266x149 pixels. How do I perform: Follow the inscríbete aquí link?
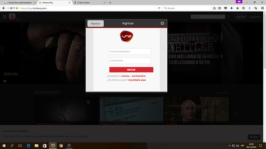[x=137, y=80]
